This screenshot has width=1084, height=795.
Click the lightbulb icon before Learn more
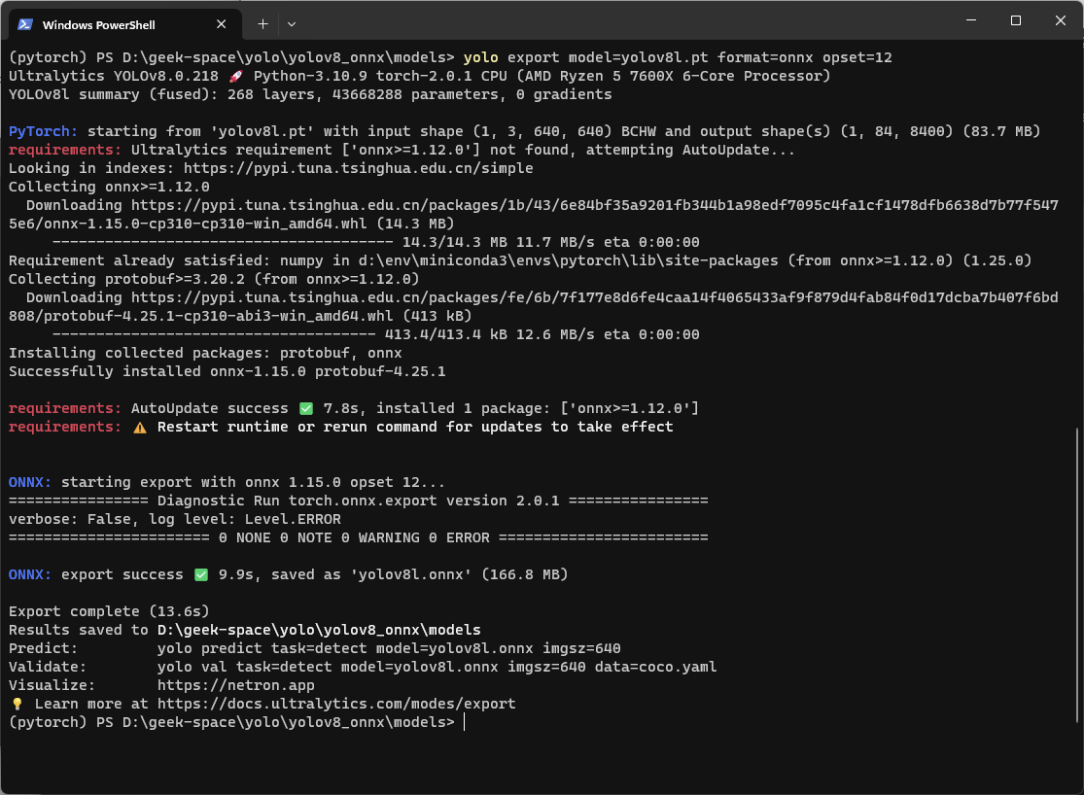[17, 704]
